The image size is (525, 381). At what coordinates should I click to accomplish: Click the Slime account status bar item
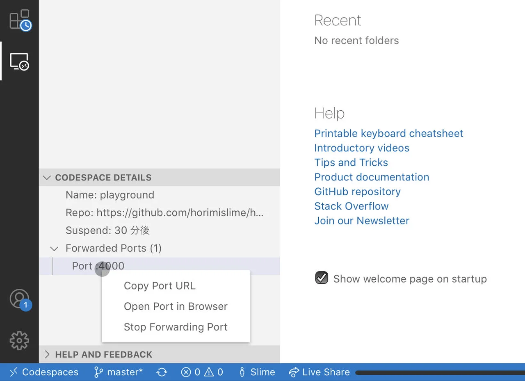(x=257, y=372)
